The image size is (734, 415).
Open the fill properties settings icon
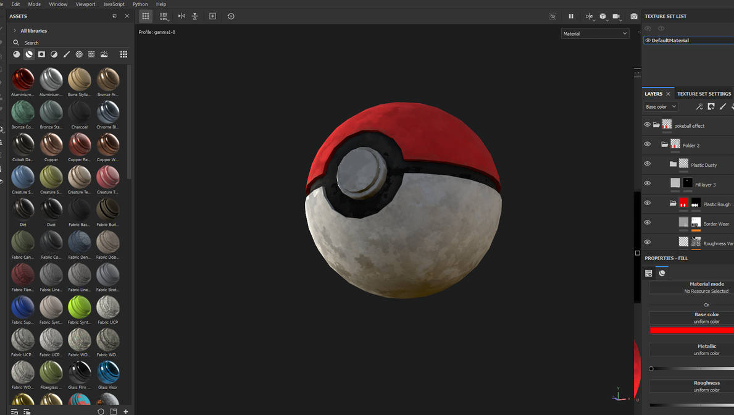(x=648, y=273)
